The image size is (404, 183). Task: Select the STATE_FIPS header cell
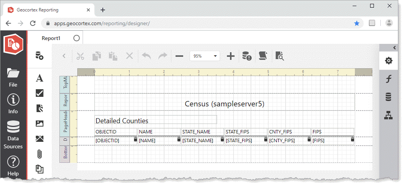click(246, 132)
